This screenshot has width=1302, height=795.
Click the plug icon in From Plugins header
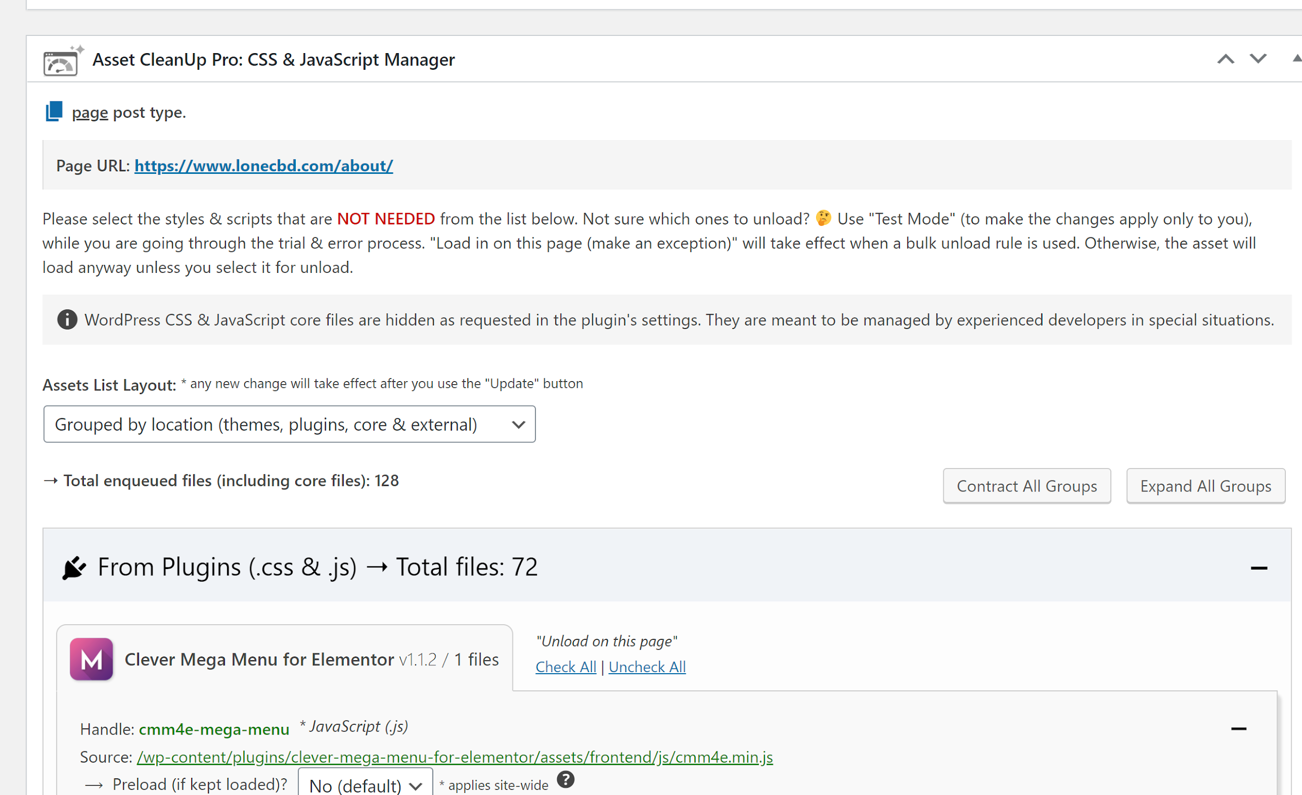[x=74, y=568]
